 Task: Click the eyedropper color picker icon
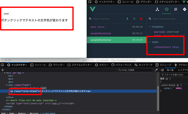(156, 70)
